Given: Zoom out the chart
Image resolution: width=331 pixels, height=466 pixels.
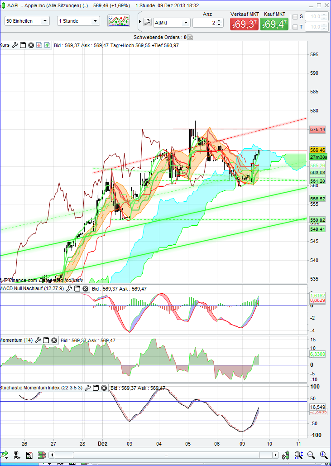Looking at the screenshot, I should point(311,455).
